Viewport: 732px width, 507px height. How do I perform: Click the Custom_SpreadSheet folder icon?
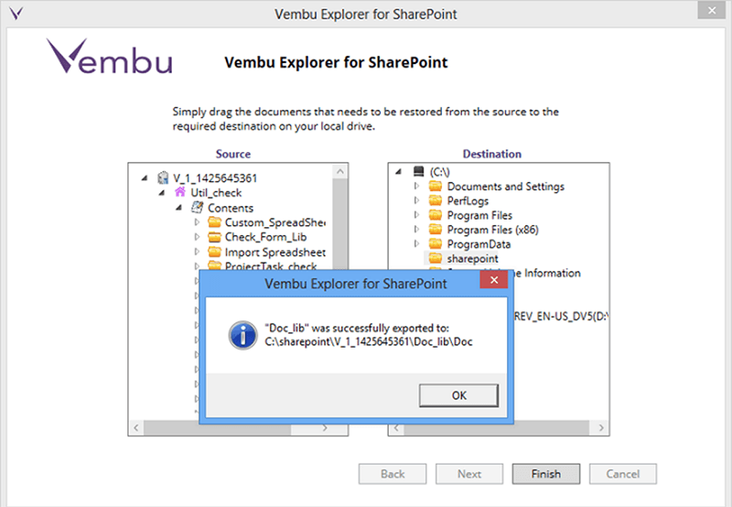tap(214, 222)
